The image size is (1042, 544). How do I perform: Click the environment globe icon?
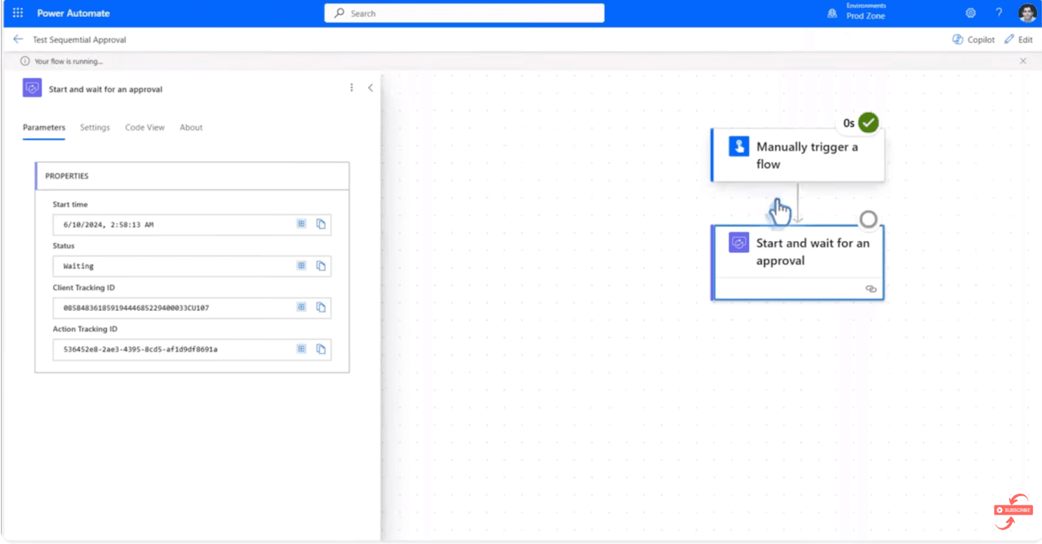tap(832, 13)
